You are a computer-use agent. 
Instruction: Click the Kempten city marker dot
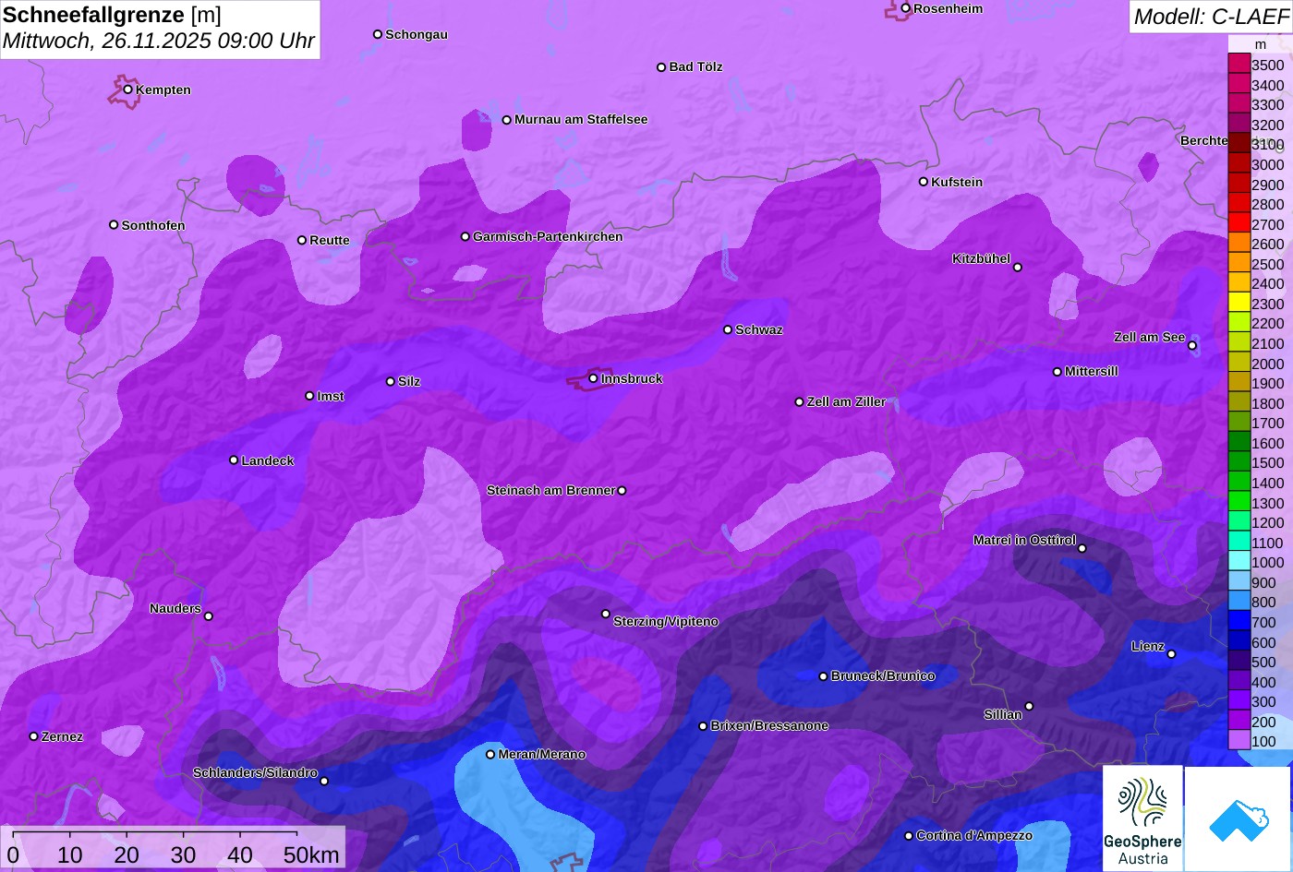coord(128,90)
